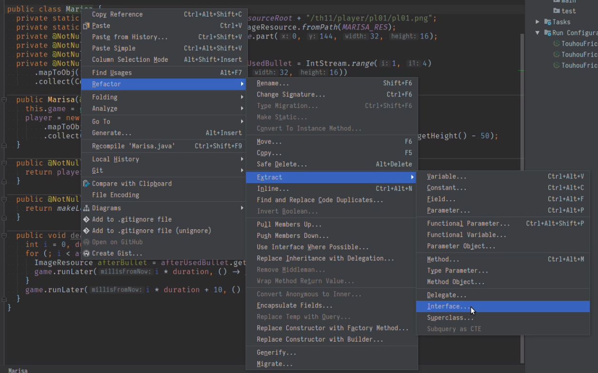Open the Local History submenu
Image resolution: width=598 pixels, height=373 pixels.
click(x=164, y=159)
